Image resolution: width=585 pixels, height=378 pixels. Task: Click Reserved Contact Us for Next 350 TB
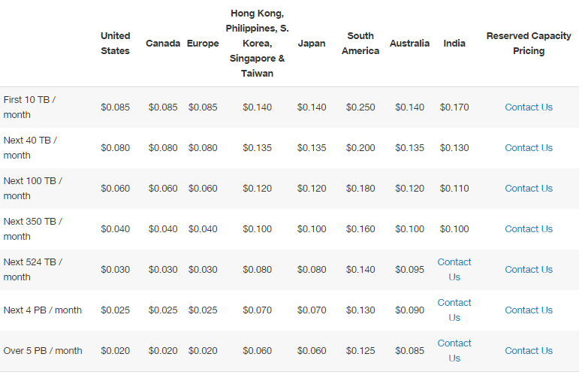click(528, 229)
